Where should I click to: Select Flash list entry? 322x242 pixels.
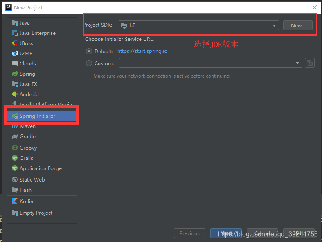pyautogui.click(x=42, y=190)
